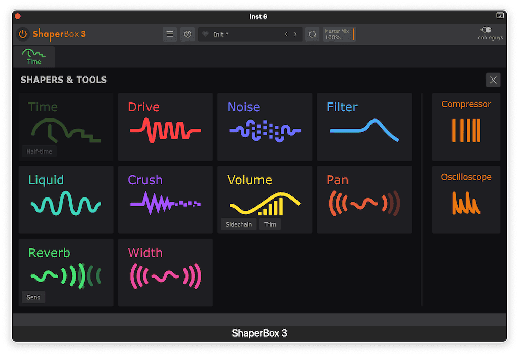The image size is (519, 356).
Task: Close the Shapers & Tools panel
Action: [x=493, y=80]
